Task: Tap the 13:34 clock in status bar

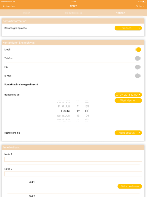Action: 74,2
